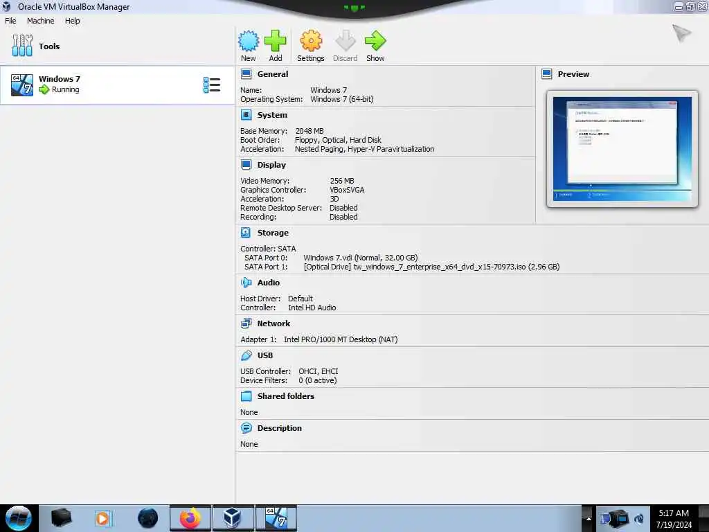Click 'Floppy, Optical, Hard Disk' boot order
This screenshot has height=532, width=709.
click(x=338, y=140)
